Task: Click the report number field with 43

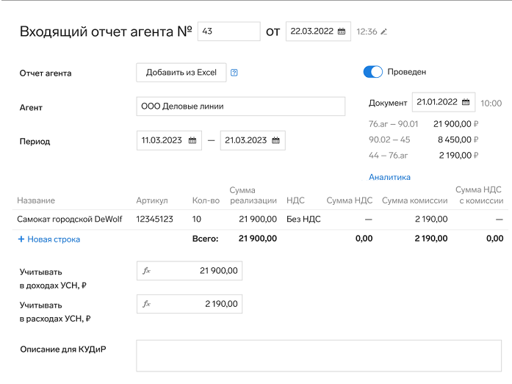Action: tap(228, 32)
